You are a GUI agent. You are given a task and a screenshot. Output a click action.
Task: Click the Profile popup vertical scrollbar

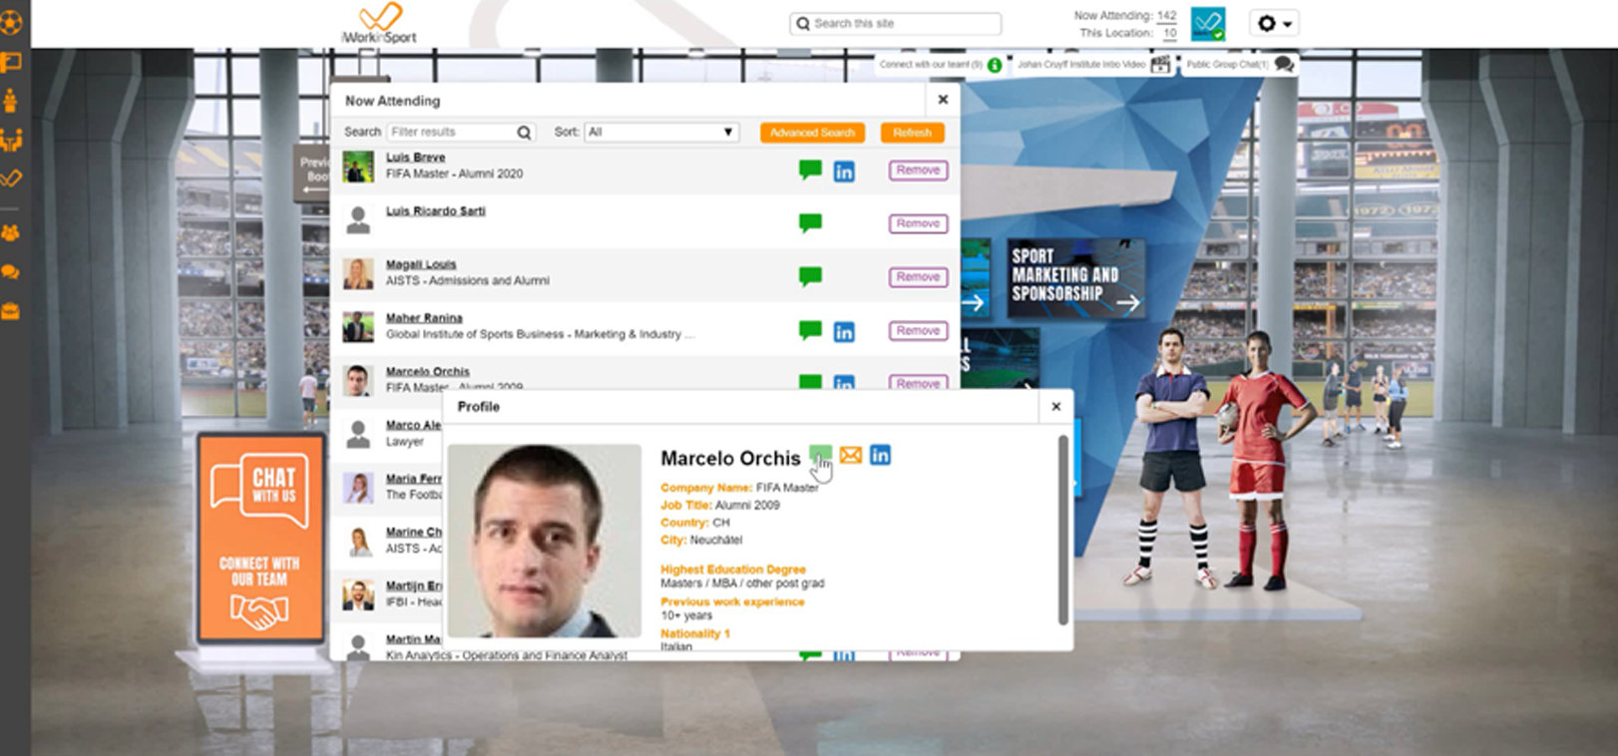pyautogui.click(x=1063, y=530)
